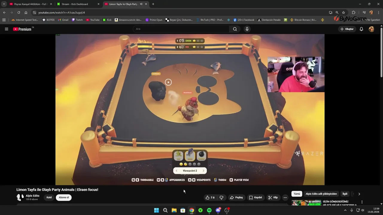Select the İlgili filter chip

point(345,194)
